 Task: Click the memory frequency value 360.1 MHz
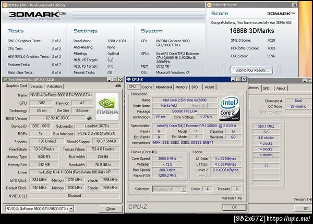[x=266, y=126]
